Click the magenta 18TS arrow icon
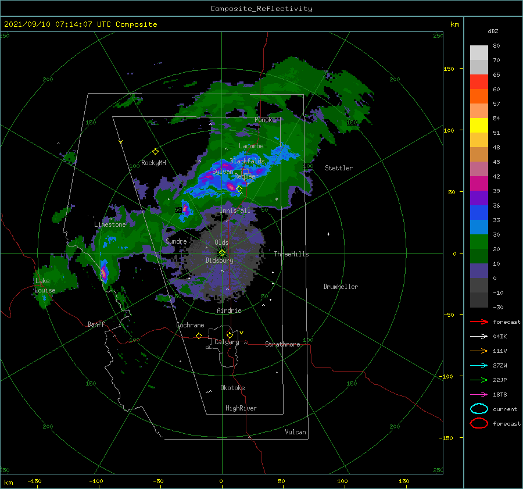 (x=479, y=395)
